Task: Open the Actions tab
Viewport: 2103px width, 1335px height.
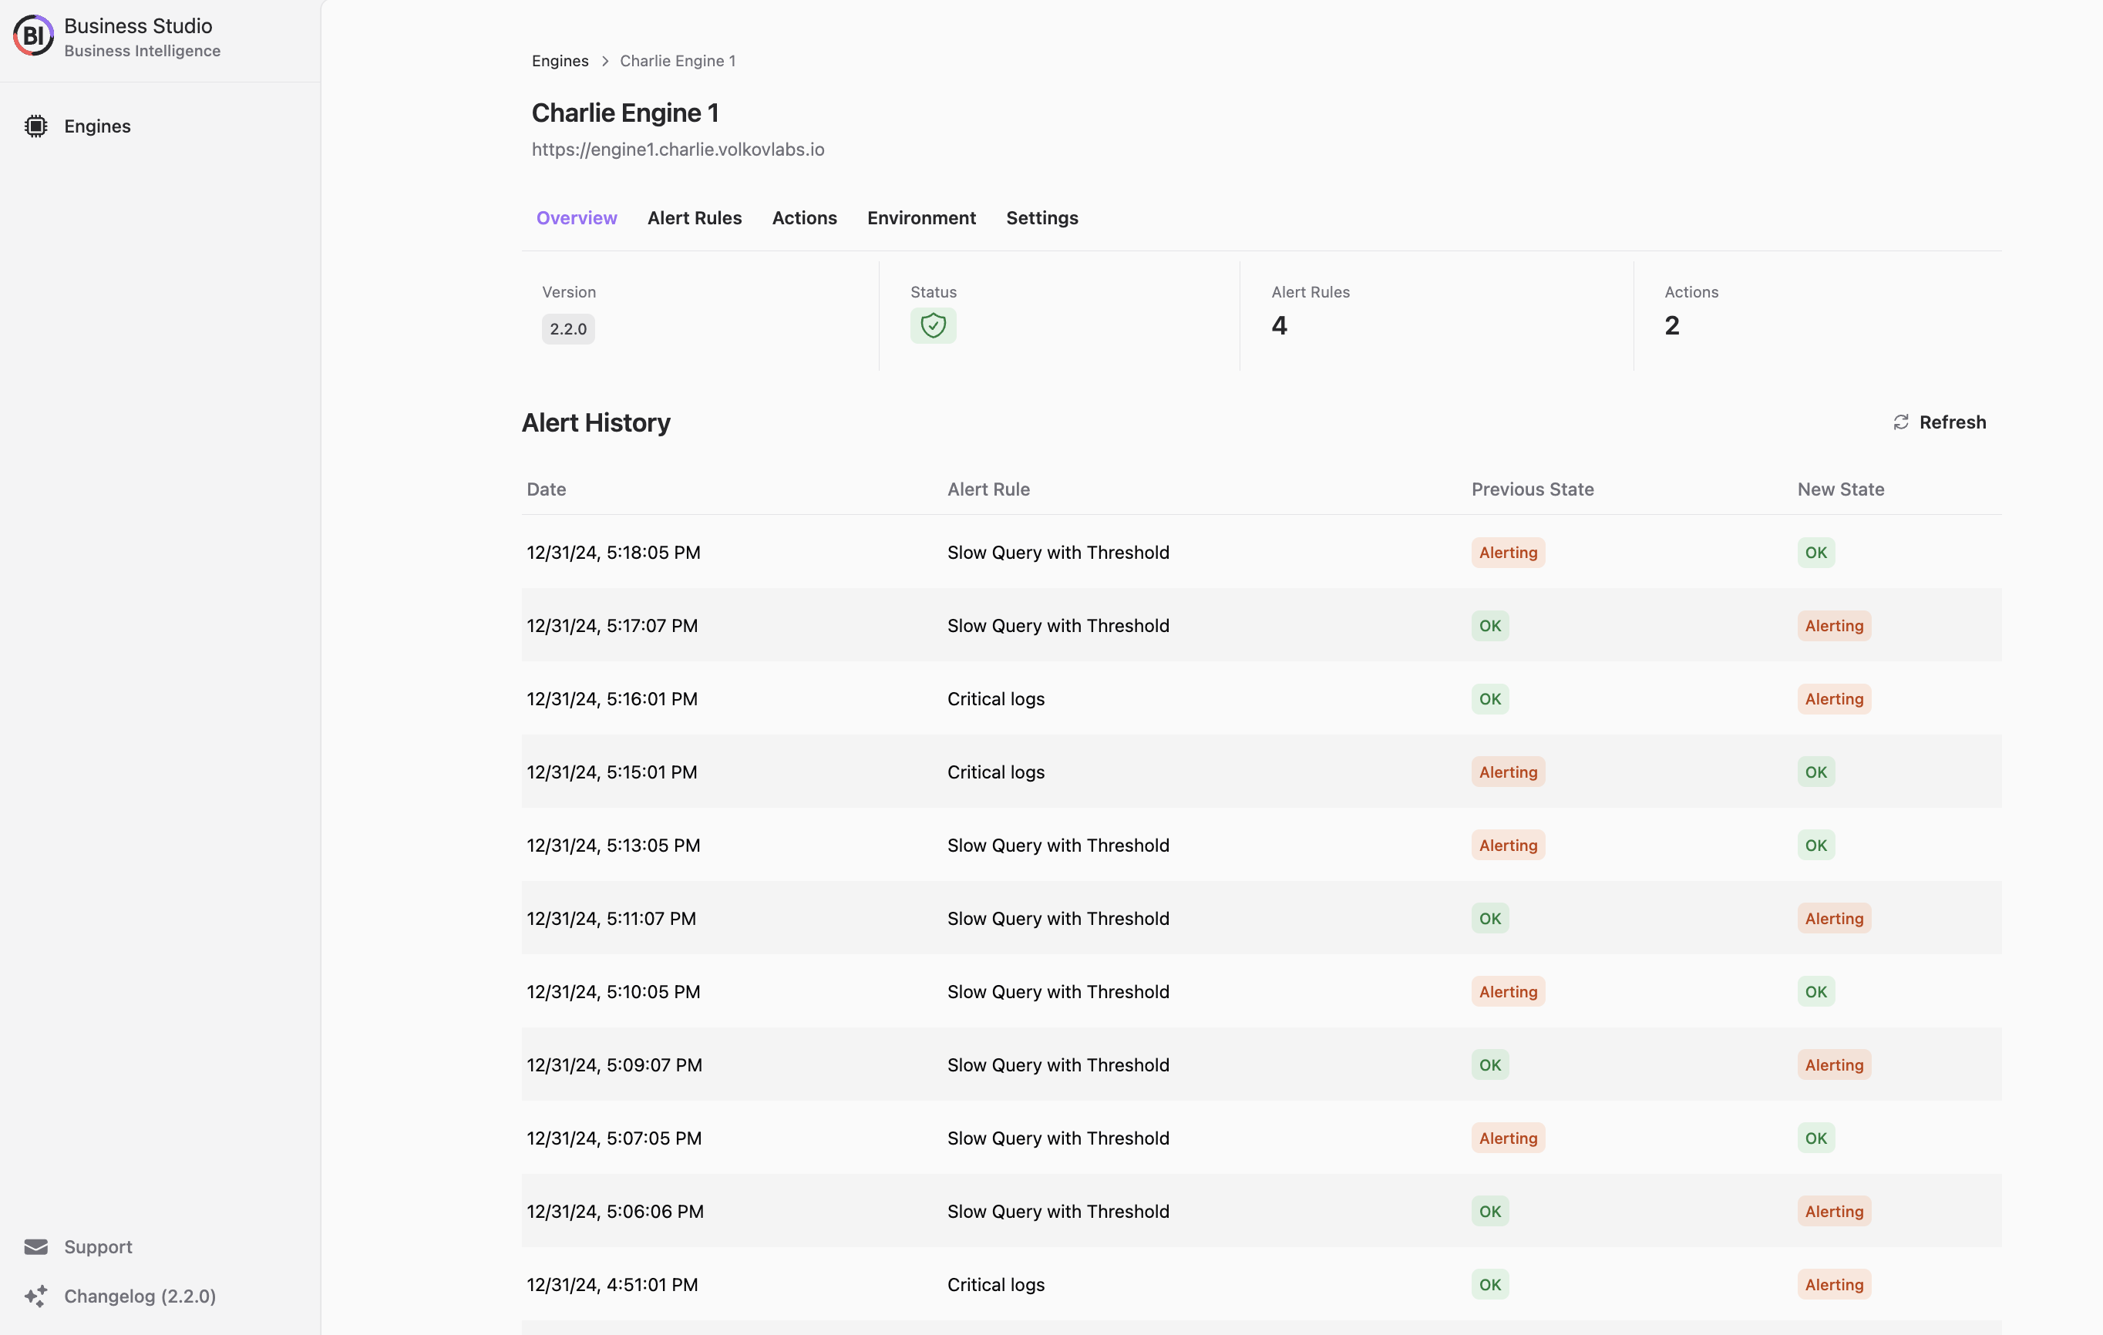Action: coord(805,217)
